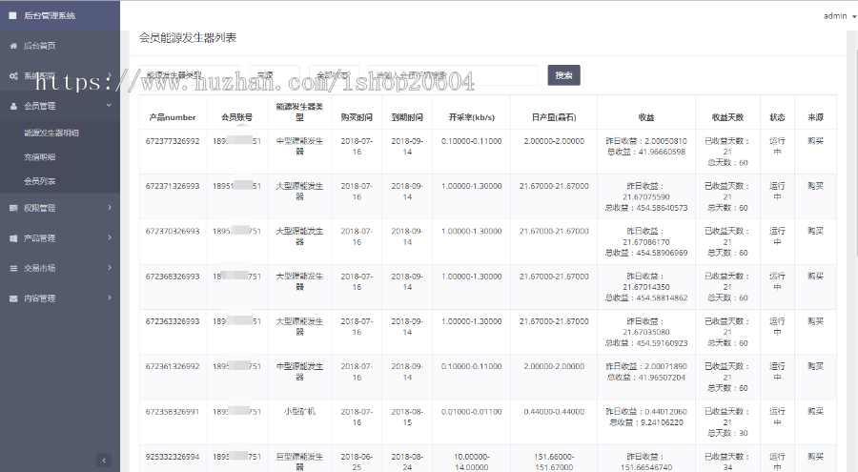Screen dimensions: 858x472
Task: Expand the 权限管理 menu chevron
Action: tap(110, 208)
